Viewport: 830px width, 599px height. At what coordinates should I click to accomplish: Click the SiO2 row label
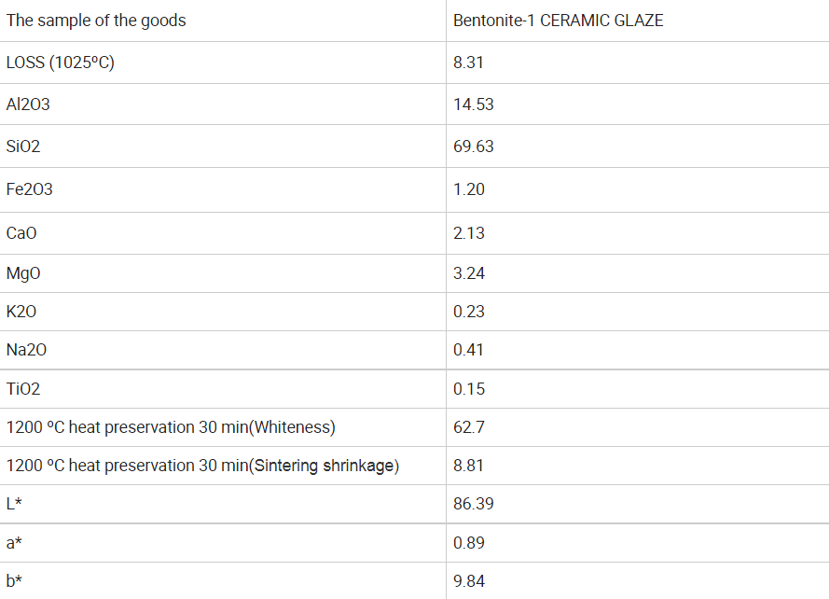pyautogui.click(x=23, y=146)
